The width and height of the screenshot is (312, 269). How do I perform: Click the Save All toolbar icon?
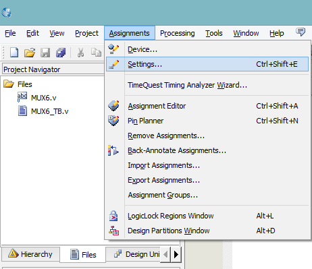[61, 53]
